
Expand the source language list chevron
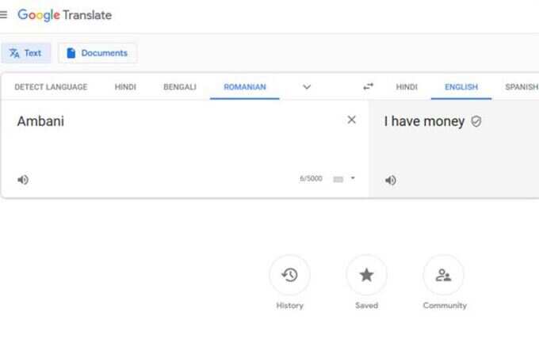coord(307,87)
